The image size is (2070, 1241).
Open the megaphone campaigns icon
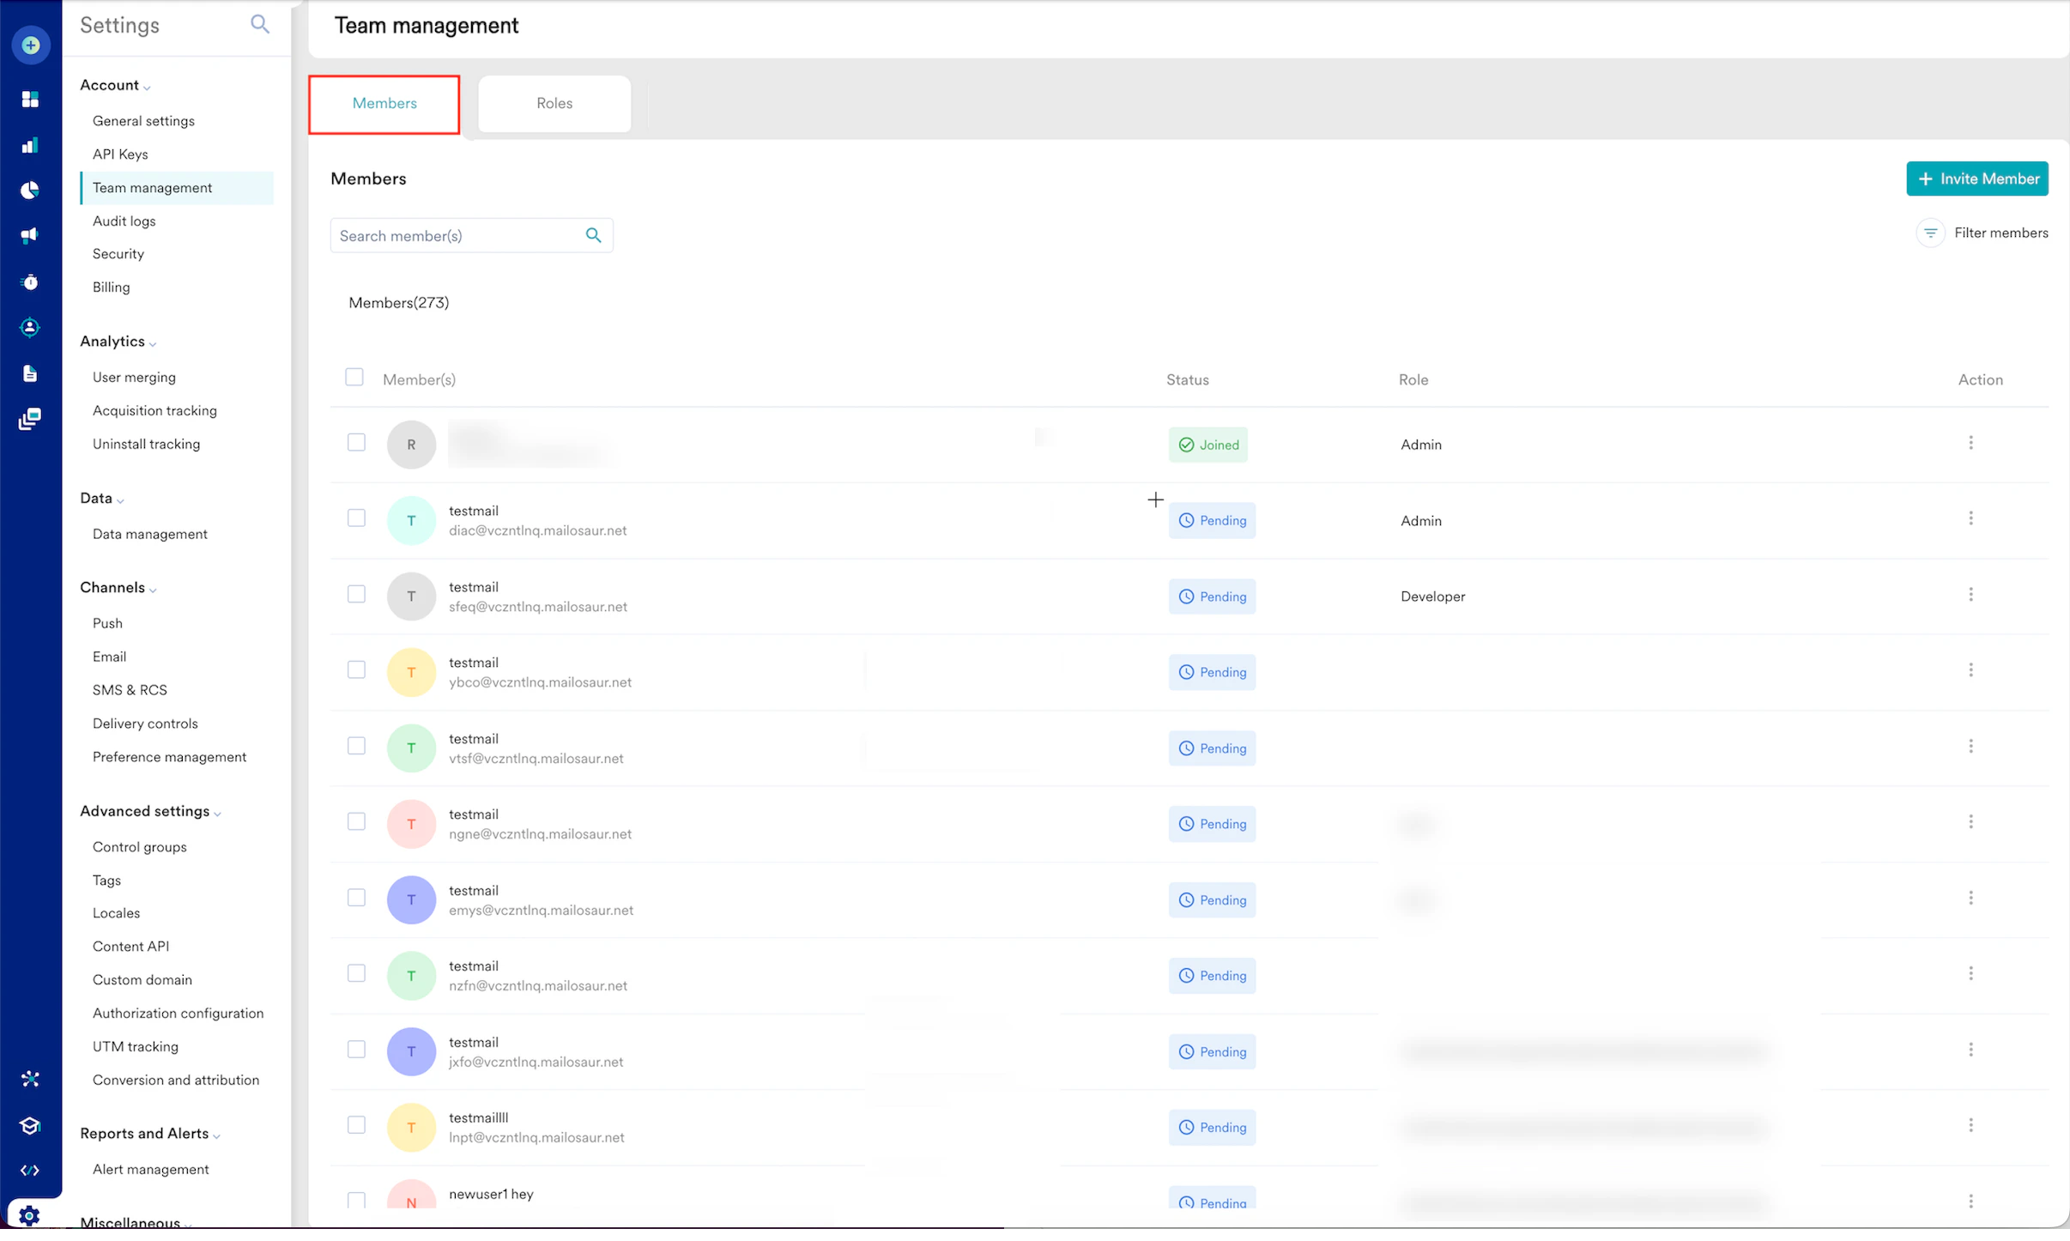pos(30,235)
